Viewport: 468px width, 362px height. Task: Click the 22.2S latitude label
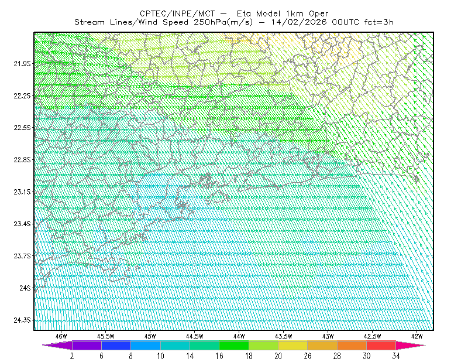[x=22, y=95]
